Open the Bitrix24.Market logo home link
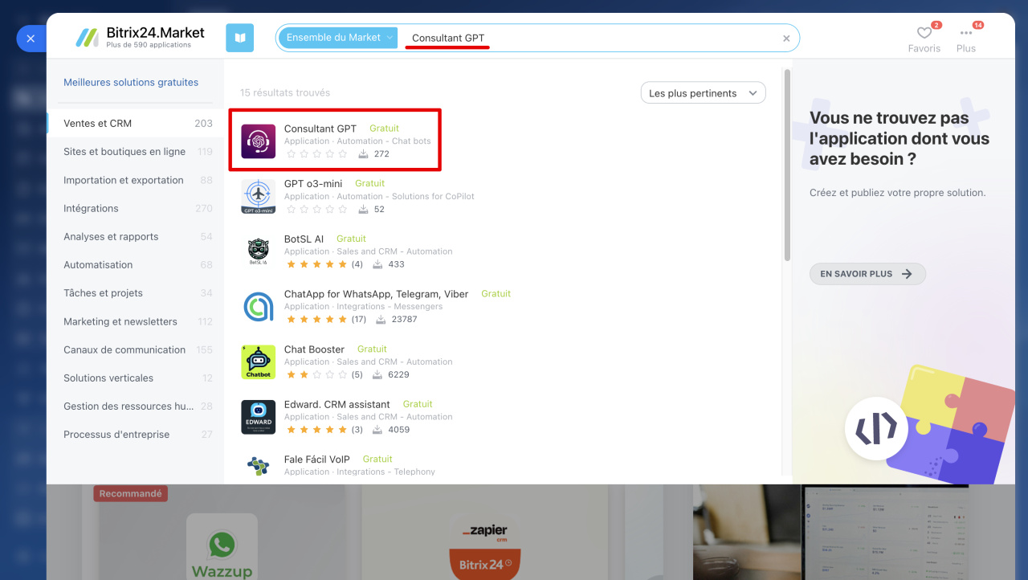The width and height of the screenshot is (1028, 580). [141, 37]
